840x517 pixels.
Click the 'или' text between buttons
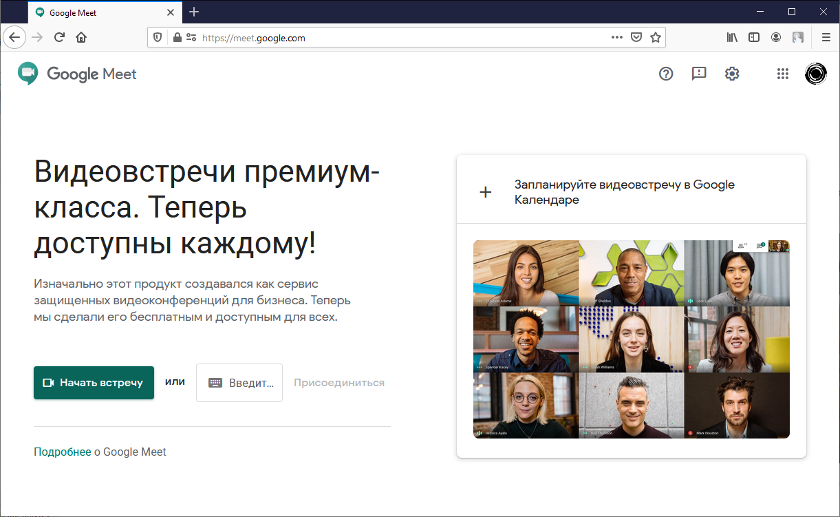tap(175, 381)
